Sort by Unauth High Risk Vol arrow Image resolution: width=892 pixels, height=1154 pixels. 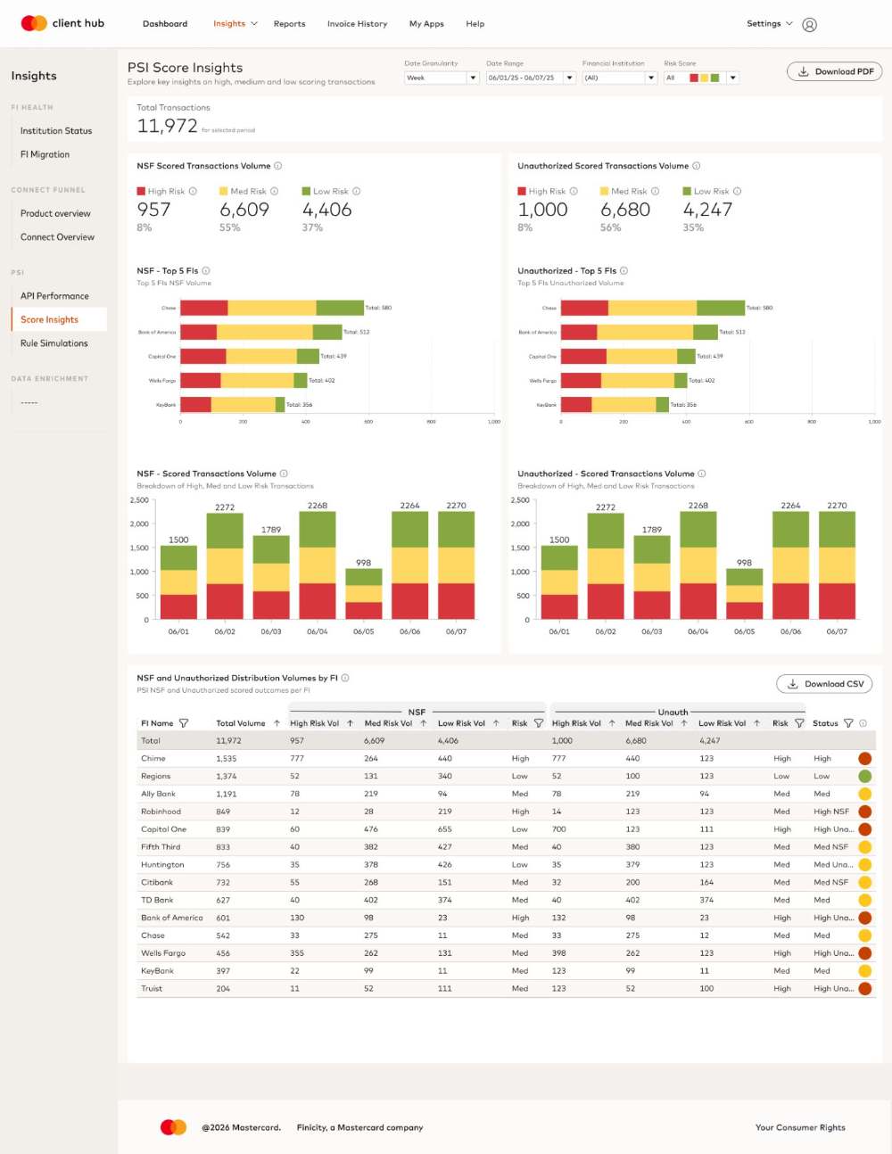click(612, 723)
